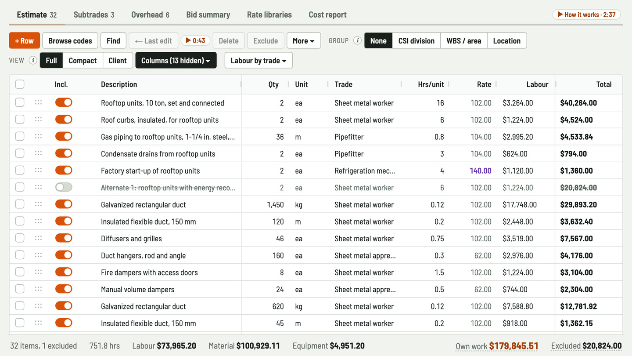Click drag handle on Manual volume dampers row

click(x=38, y=289)
